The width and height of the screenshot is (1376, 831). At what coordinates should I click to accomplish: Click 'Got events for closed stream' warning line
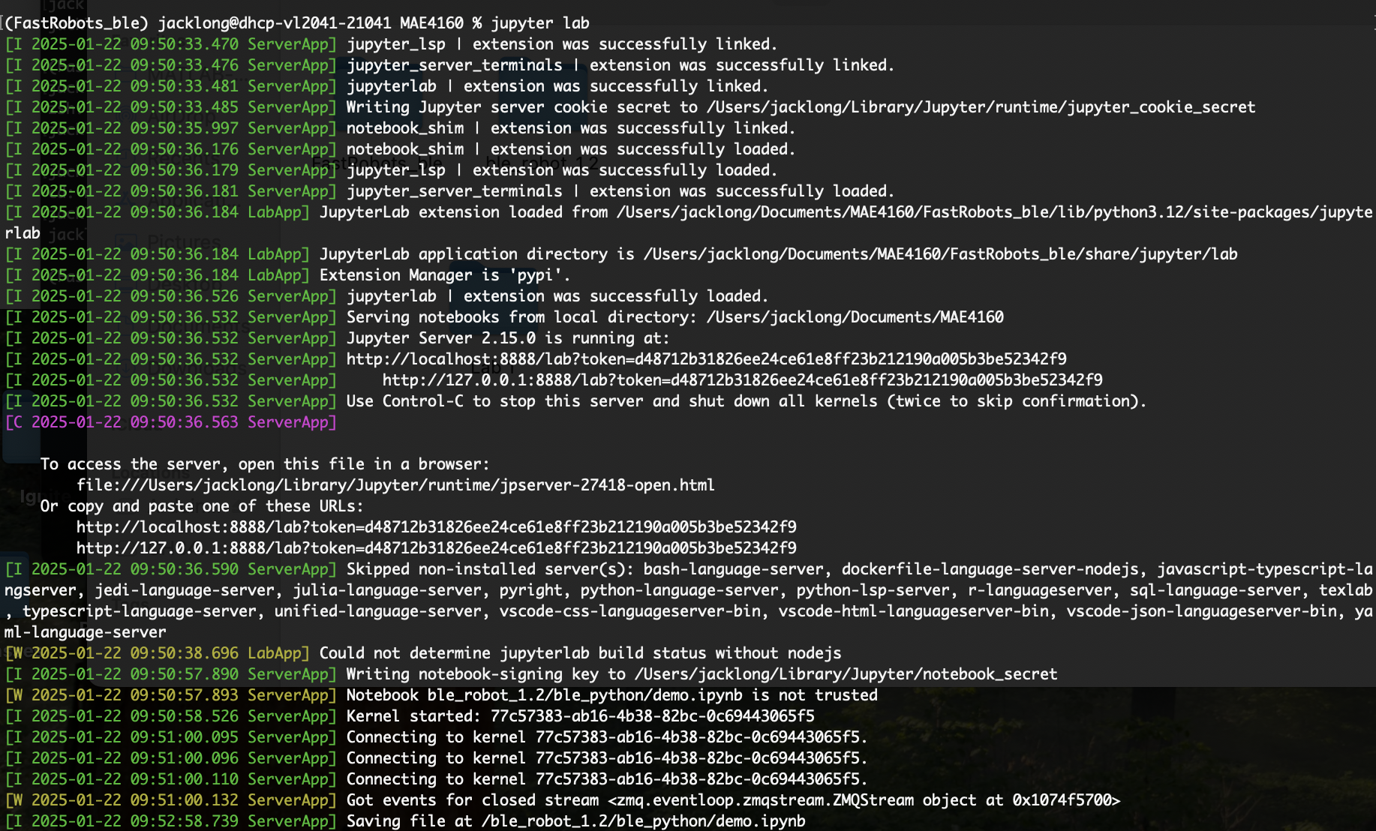pos(563,800)
